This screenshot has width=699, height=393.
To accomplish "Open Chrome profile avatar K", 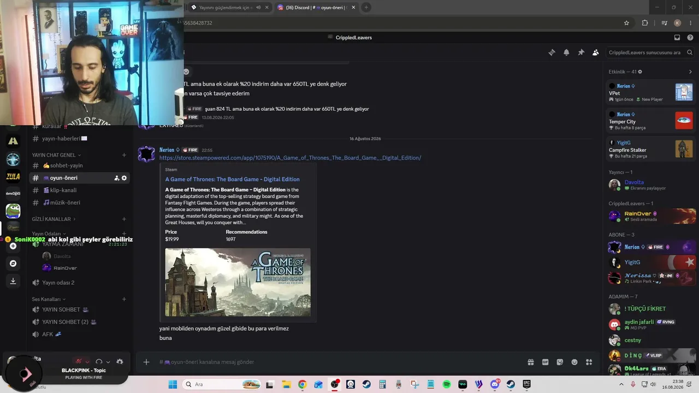I will point(678,23).
